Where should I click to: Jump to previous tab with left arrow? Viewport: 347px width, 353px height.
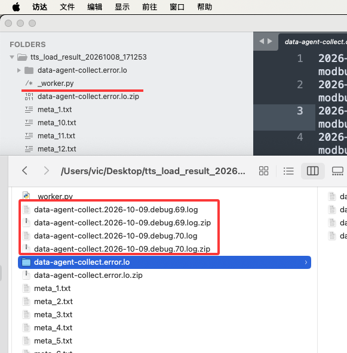[x=262, y=41]
